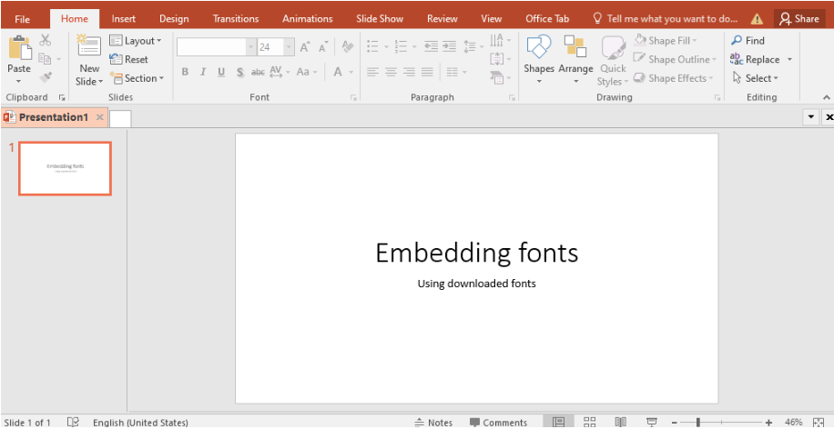
Task: Align text right
Action: pos(409,72)
